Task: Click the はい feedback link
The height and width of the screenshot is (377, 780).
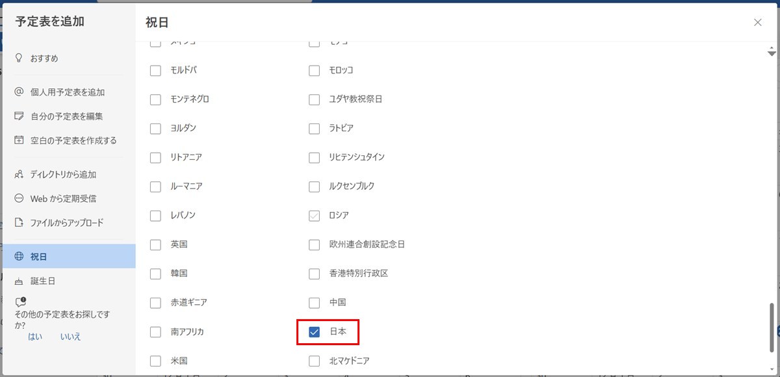Action: click(x=35, y=337)
